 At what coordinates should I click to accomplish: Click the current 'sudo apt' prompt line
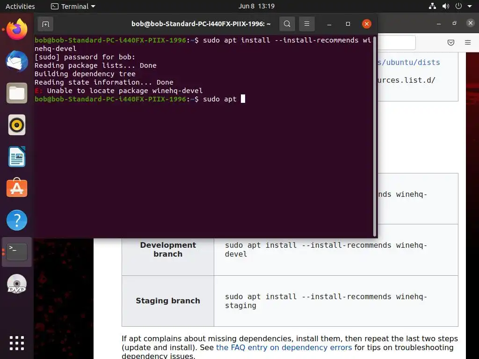[140, 99]
